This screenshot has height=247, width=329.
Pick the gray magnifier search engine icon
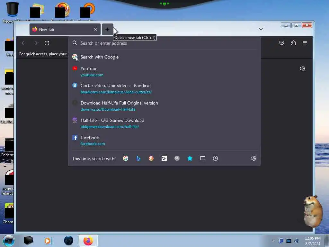[x=177, y=158]
